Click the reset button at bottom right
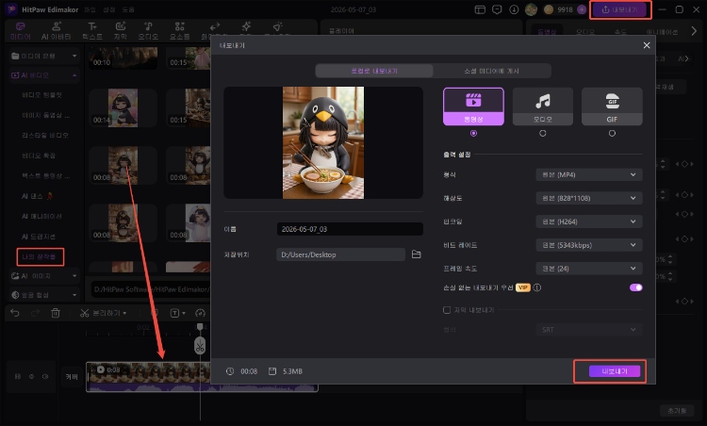 [677, 411]
